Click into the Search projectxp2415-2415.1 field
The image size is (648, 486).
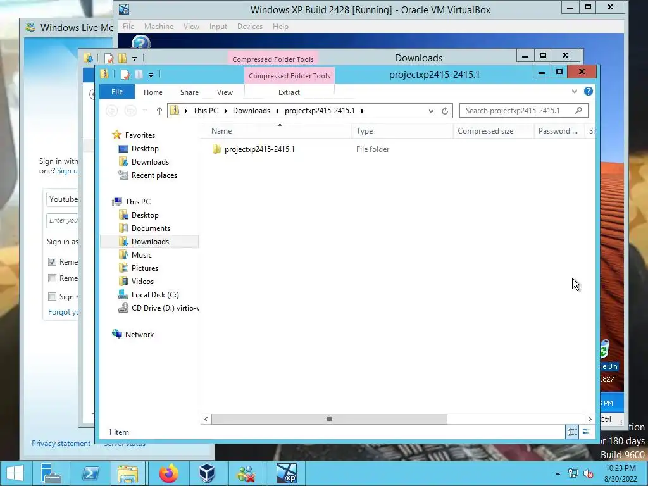click(523, 110)
